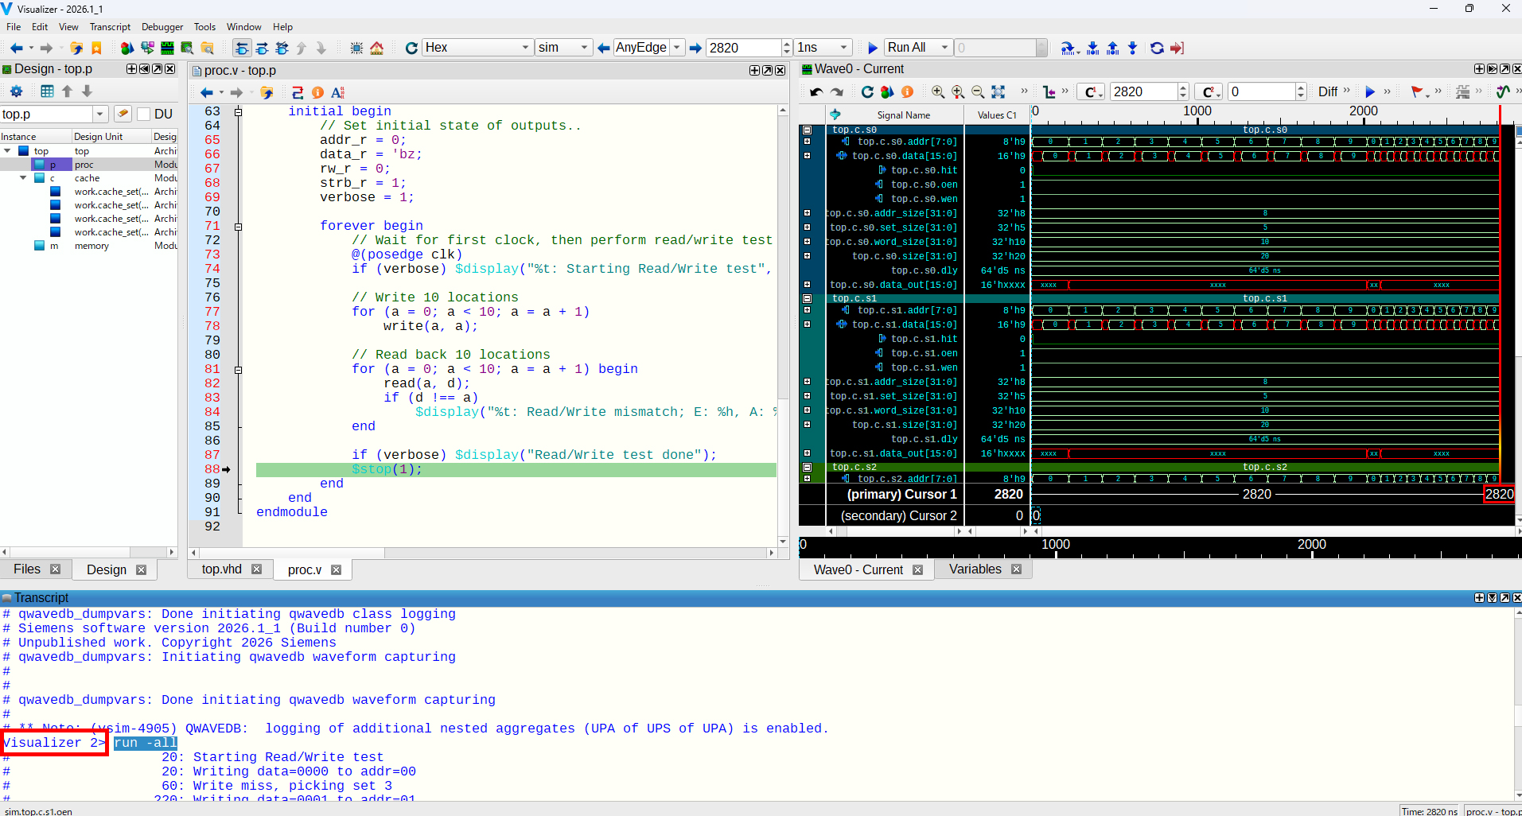1522x816 pixels.
Task: Click the restart simulation icon
Action: pyautogui.click(x=1157, y=48)
